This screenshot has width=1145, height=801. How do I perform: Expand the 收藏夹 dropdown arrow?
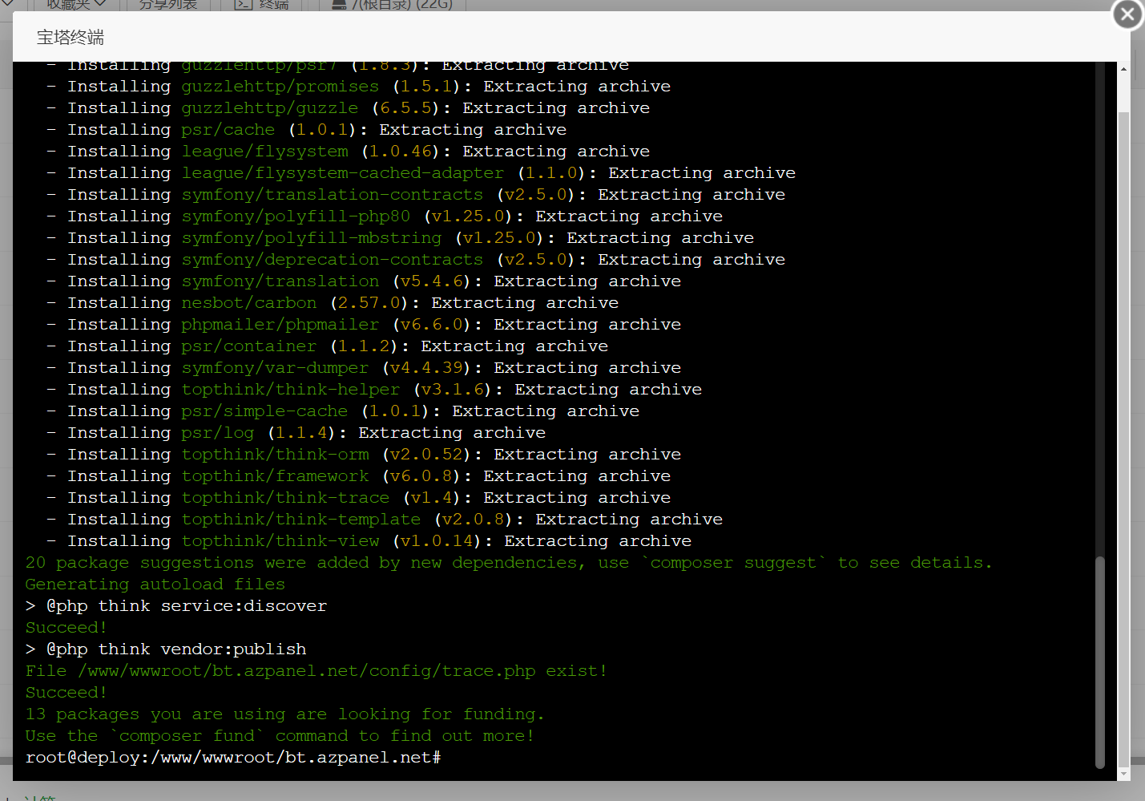coord(100,4)
